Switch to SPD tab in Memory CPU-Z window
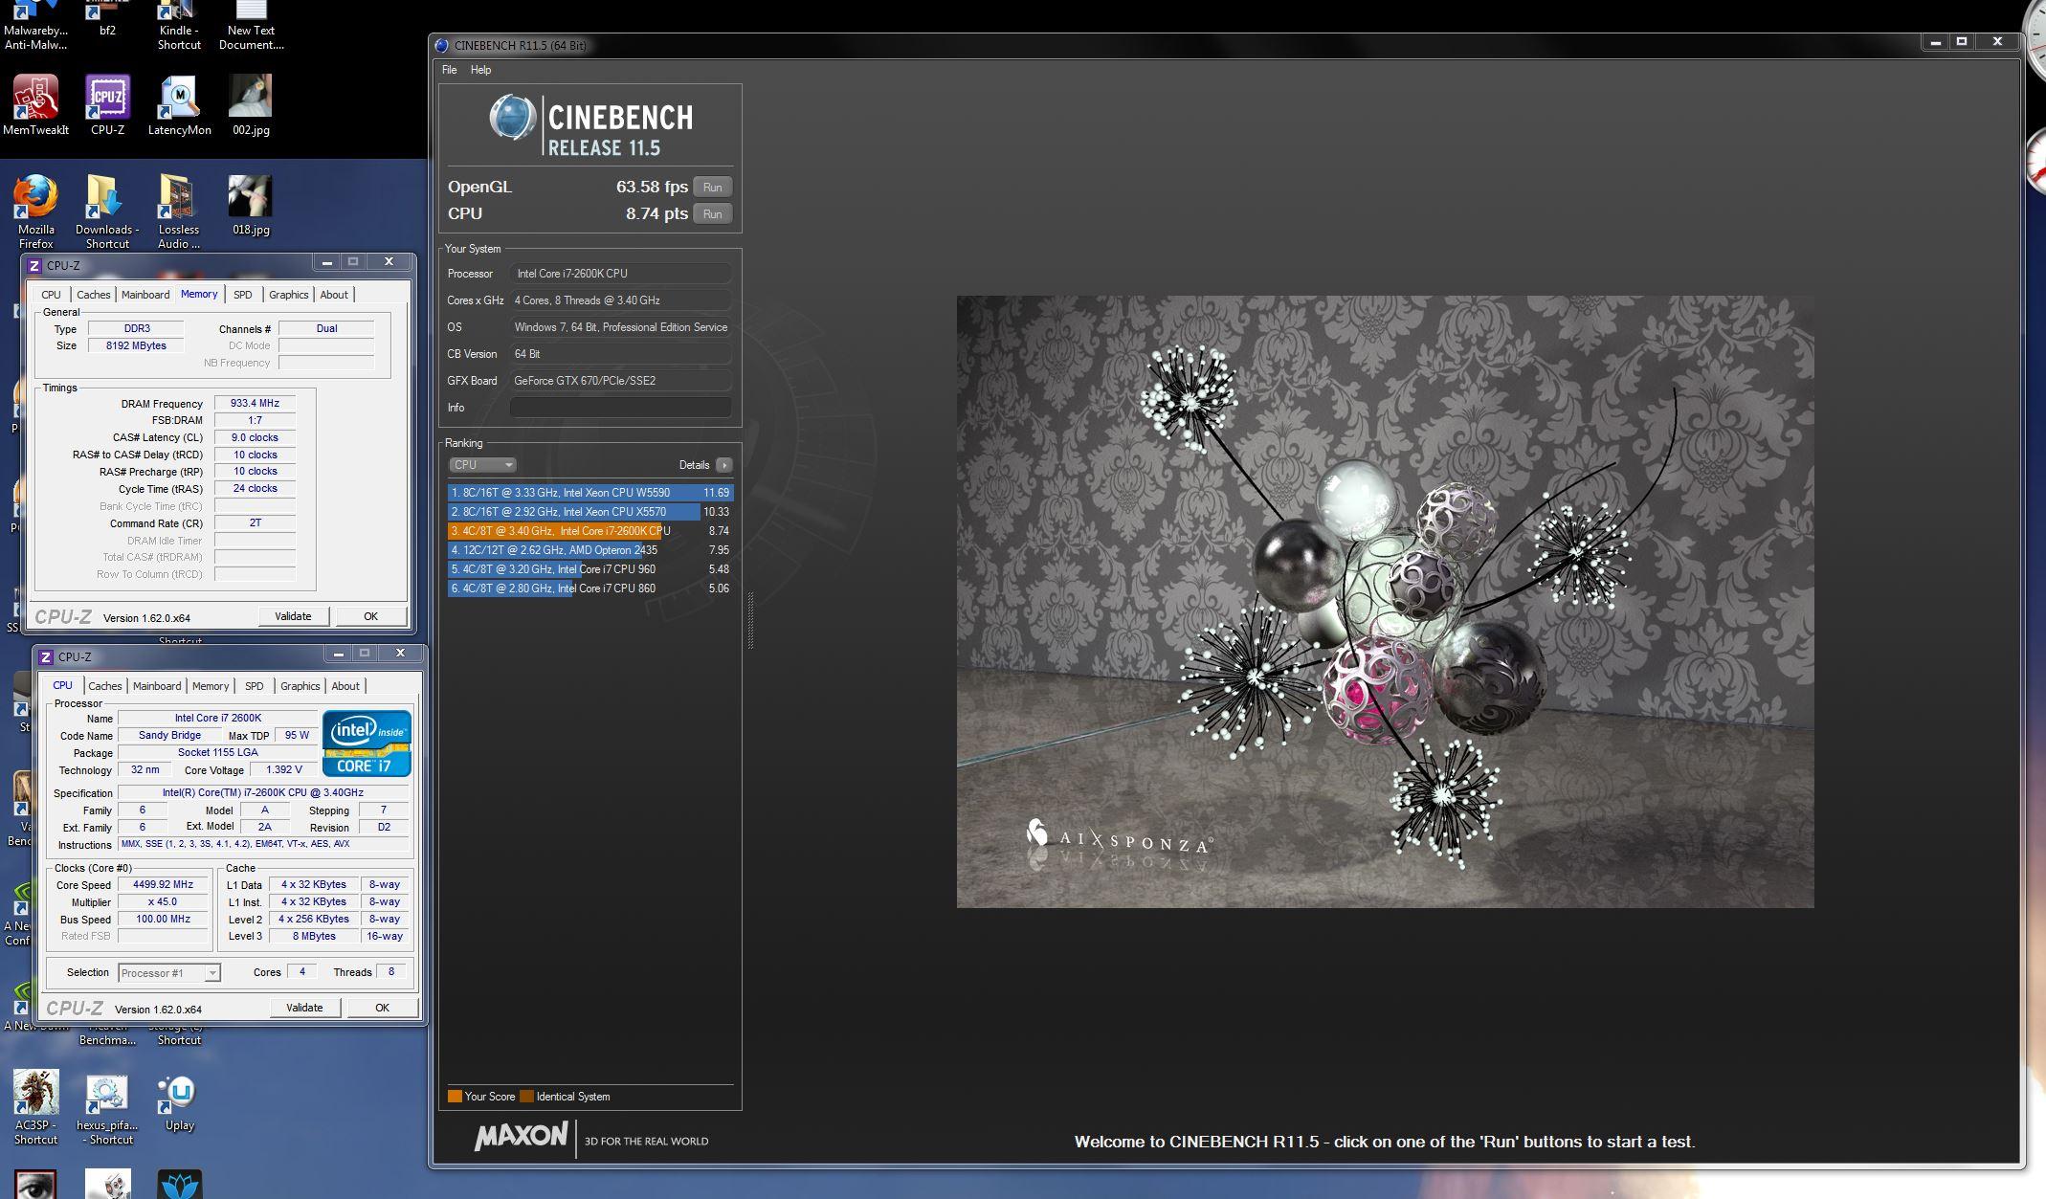 pyautogui.click(x=243, y=295)
